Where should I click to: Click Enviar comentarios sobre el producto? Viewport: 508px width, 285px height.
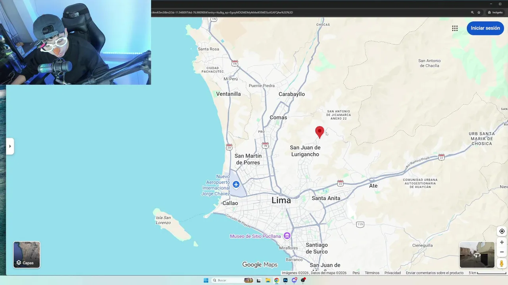point(435,273)
